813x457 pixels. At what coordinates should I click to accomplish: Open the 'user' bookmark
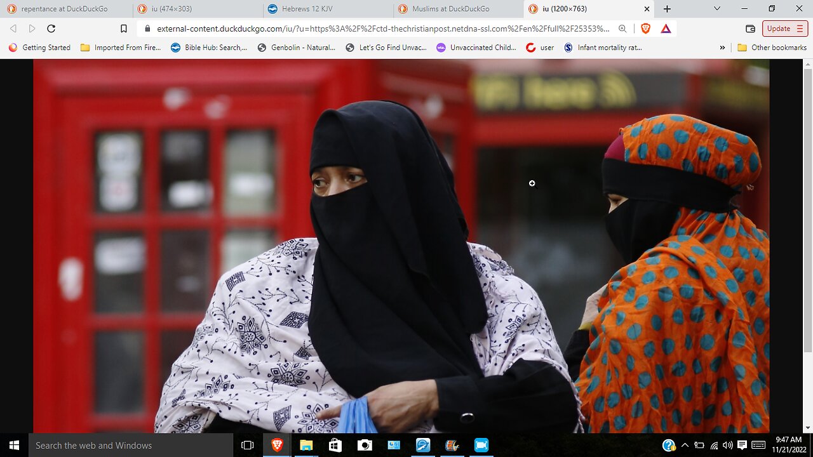pyautogui.click(x=540, y=48)
